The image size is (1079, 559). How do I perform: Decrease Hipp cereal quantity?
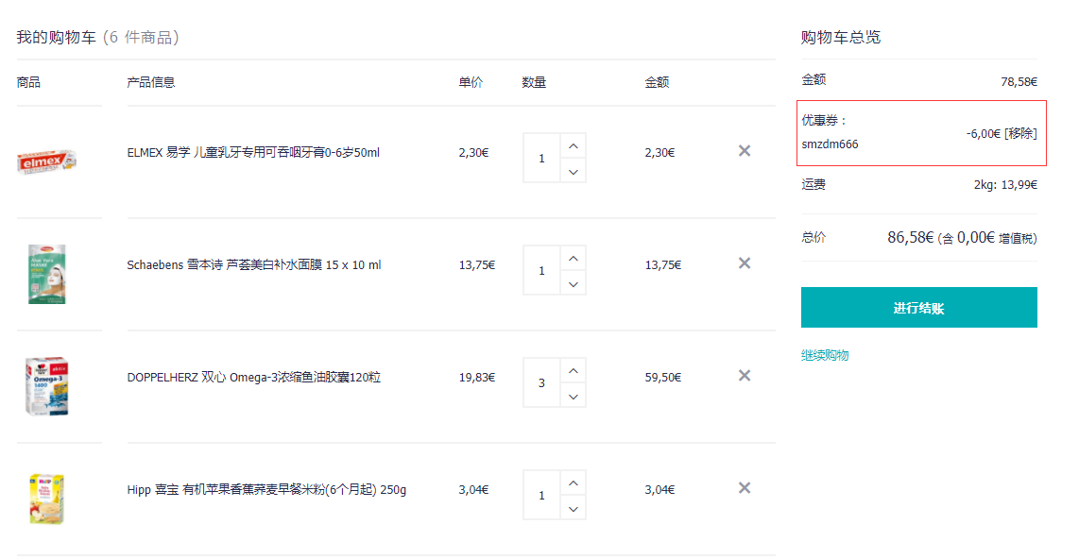[x=574, y=509]
